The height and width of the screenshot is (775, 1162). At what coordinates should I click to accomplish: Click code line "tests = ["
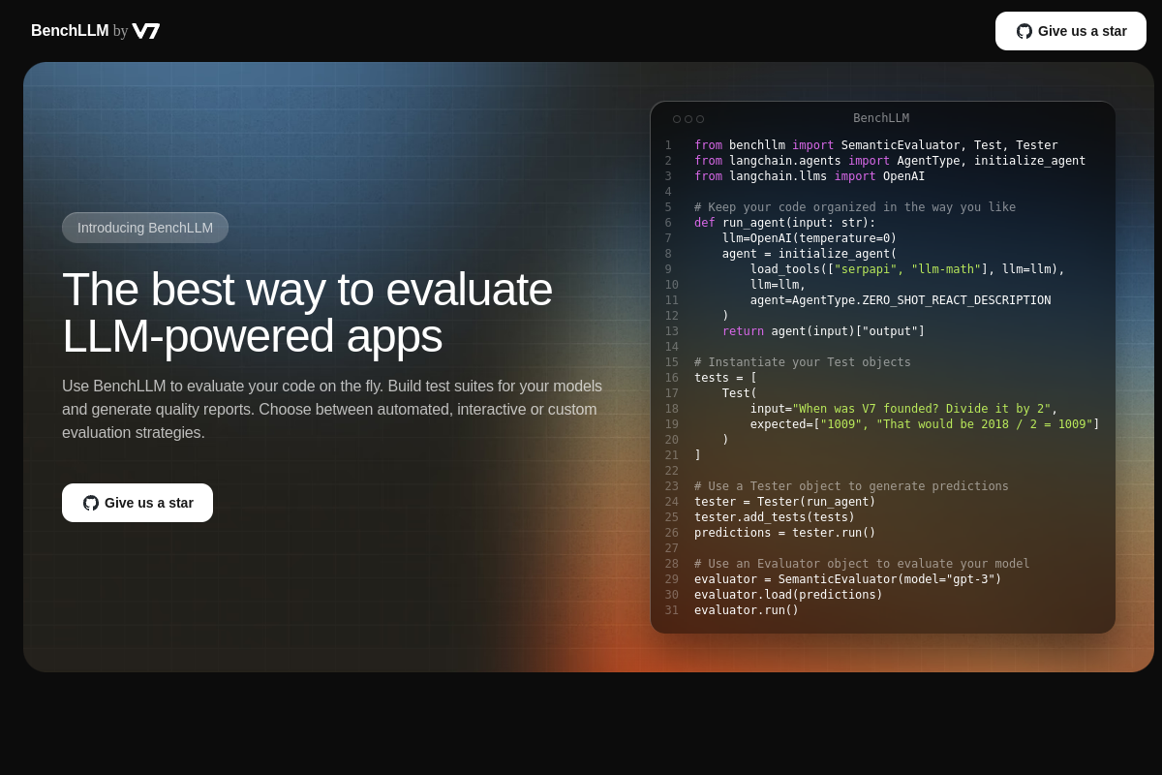pyautogui.click(x=726, y=378)
